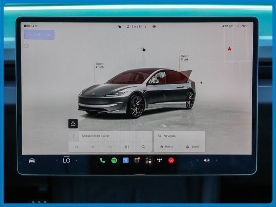
Task: Skip to next track
Action: tap(110, 147)
